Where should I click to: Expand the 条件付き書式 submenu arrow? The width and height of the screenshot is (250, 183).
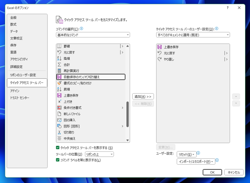pyautogui.click(x=122, y=108)
